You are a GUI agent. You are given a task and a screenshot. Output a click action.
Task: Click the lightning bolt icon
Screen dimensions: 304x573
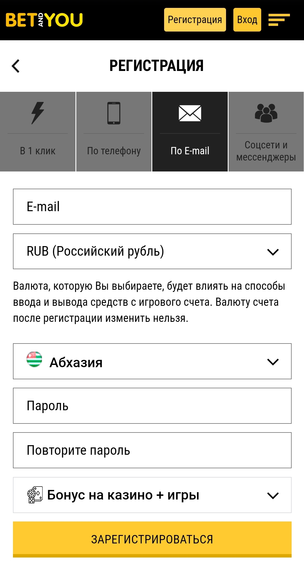click(38, 113)
